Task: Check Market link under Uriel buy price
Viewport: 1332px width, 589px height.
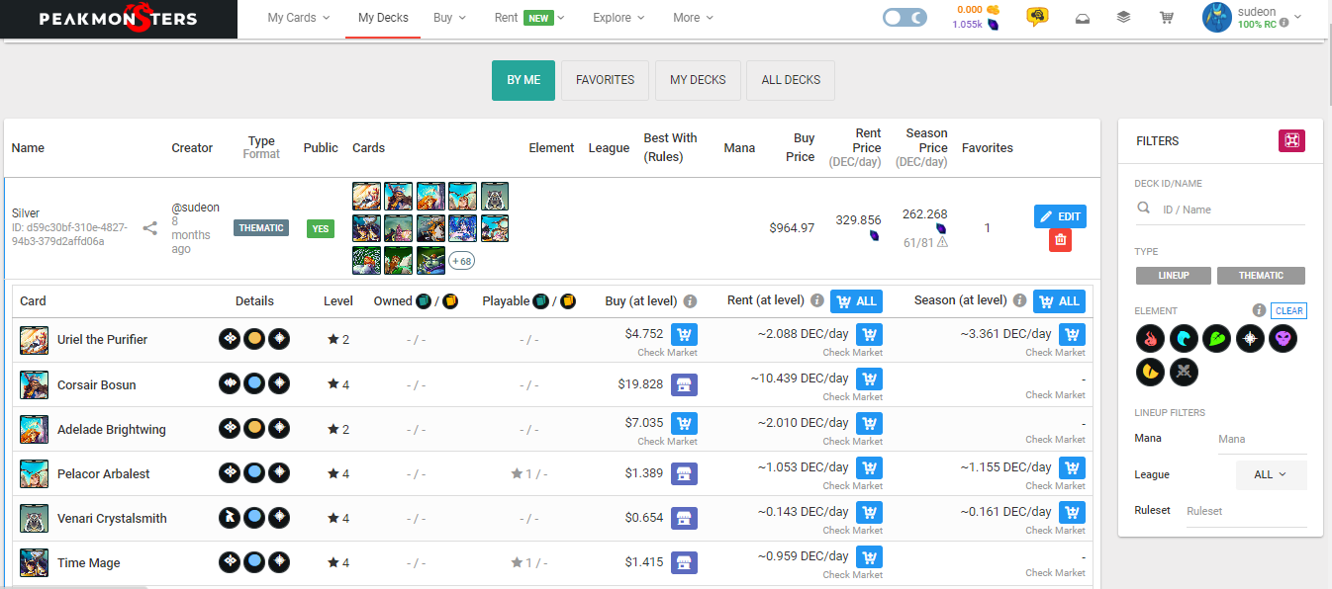Action: 667,353
